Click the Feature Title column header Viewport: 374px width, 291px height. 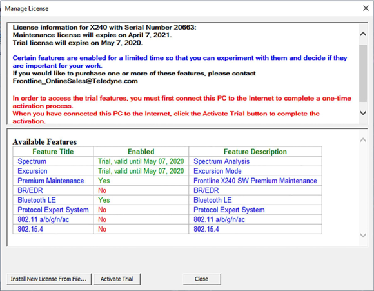pyautogui.click(x=53, y=152)
